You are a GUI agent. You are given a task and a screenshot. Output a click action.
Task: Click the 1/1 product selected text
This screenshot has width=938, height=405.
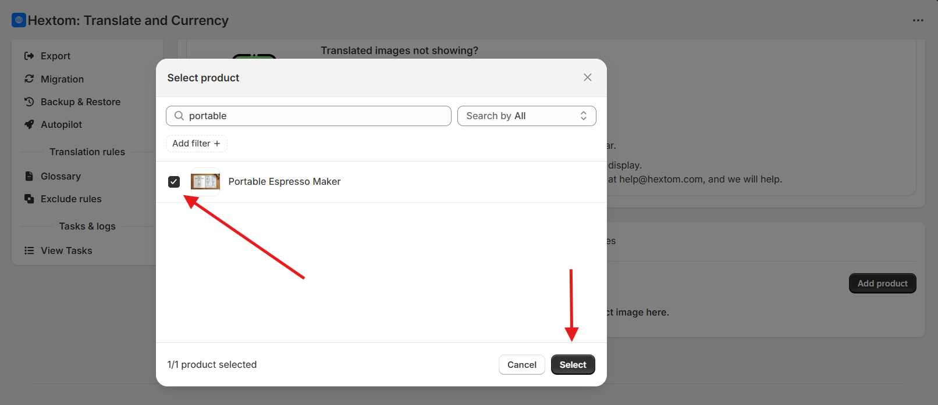(212, 364)
